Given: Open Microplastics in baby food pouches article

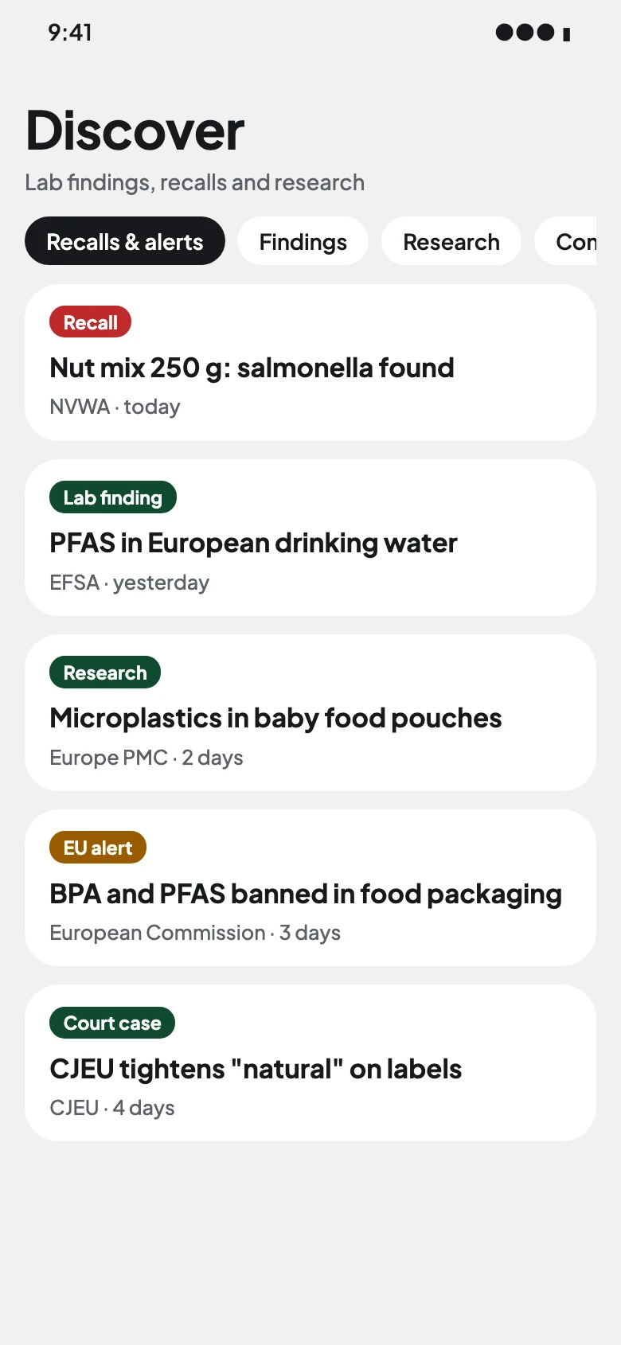Looking at the screenshot, I should (x=310, y=713).
